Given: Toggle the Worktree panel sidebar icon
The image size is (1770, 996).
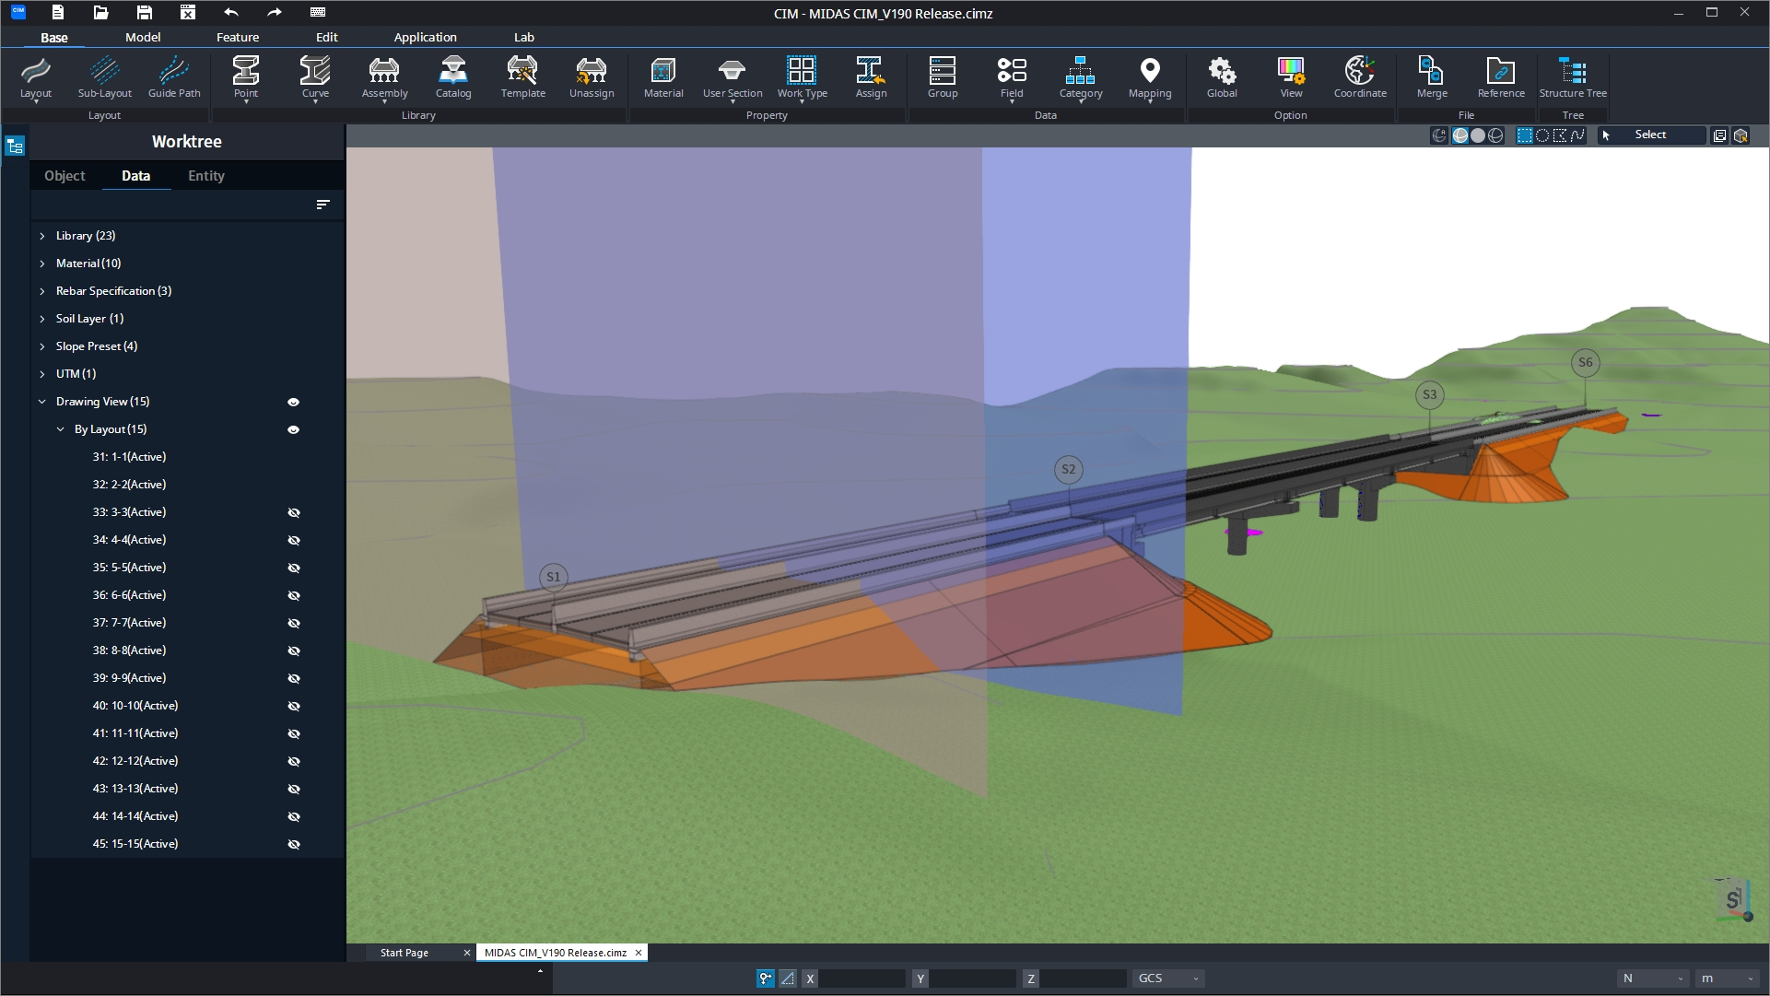Looking at the screenshot, I should (15, 146).
